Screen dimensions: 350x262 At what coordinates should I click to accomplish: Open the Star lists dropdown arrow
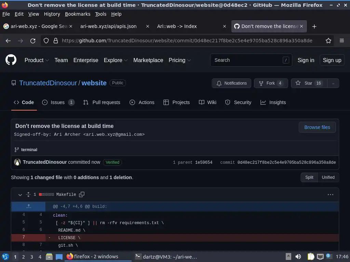pyautogui.click(x=333, y=83)
